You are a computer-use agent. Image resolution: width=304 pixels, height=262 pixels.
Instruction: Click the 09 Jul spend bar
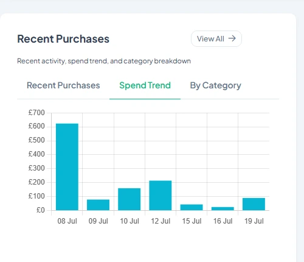point(98,205)
